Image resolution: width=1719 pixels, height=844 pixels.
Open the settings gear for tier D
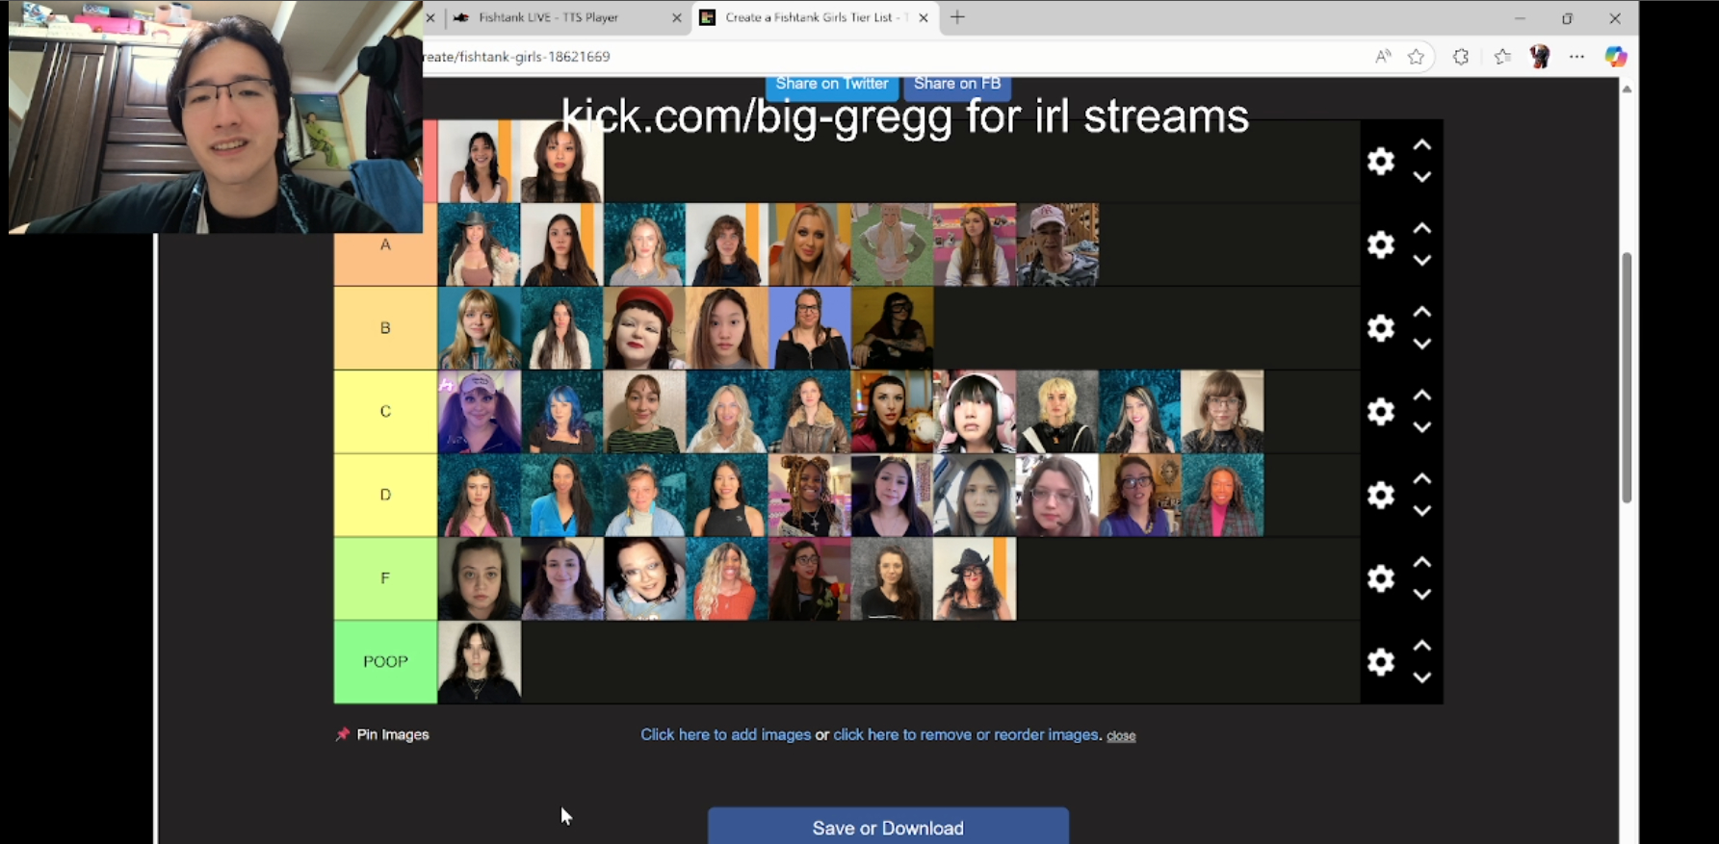click(1381, 495)
